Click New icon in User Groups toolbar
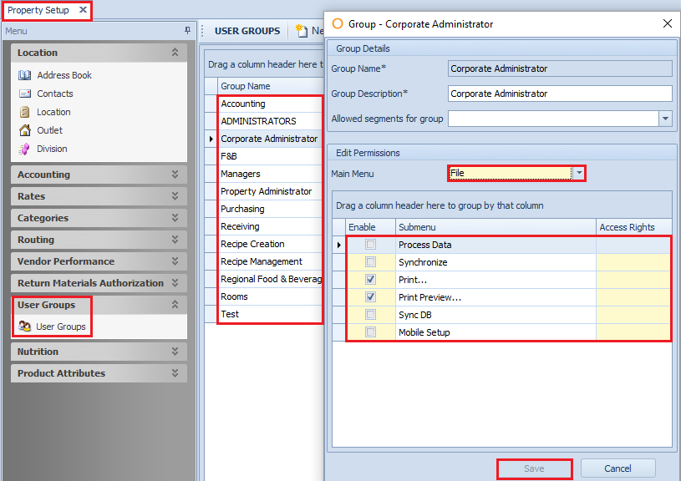The width and height of the screenshot is (681, 481). [302, 31]
